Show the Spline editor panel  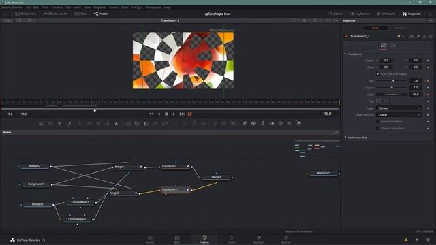[x=335, y=14]
